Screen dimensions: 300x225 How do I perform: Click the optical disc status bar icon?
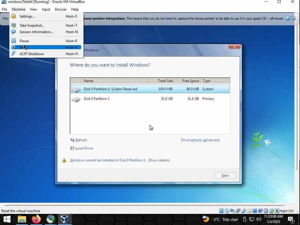point(227,211)
